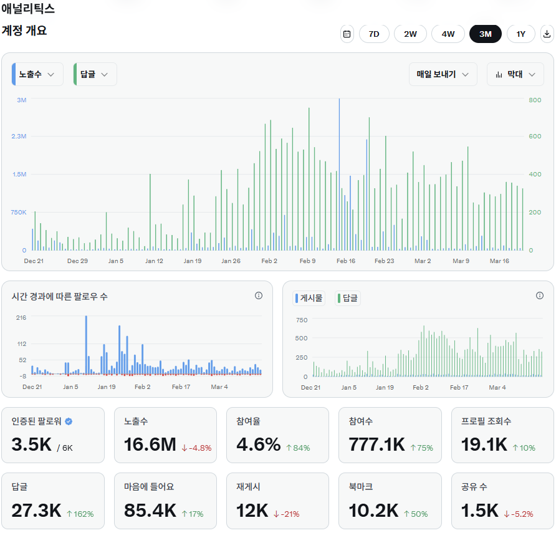The image size is (556, 533).
Task: Download analytics data with the export icon
Action: click(x=547, y=34)
